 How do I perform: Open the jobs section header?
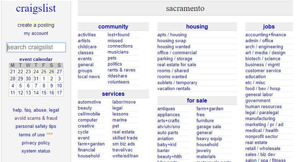coord(269,27)
